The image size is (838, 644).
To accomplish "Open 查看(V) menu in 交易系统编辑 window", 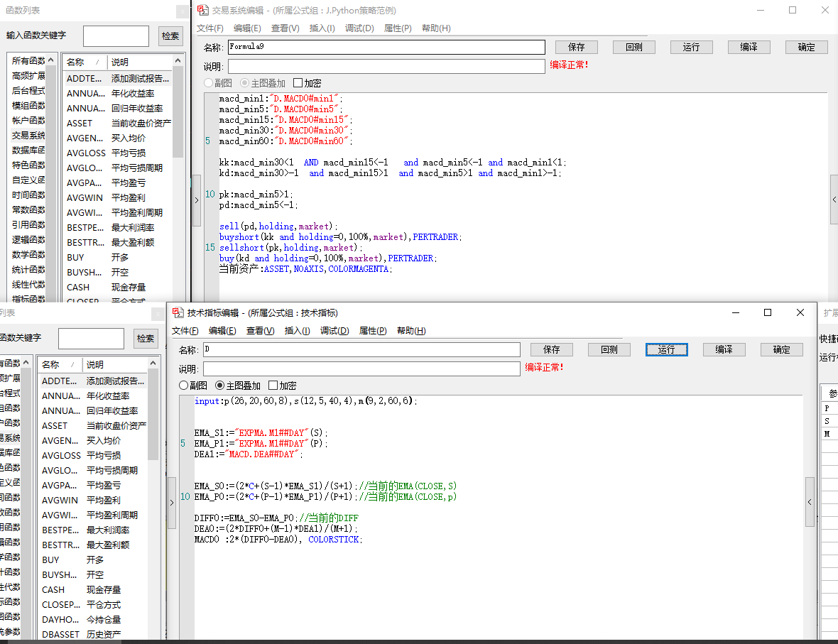I will click(285, 28).
